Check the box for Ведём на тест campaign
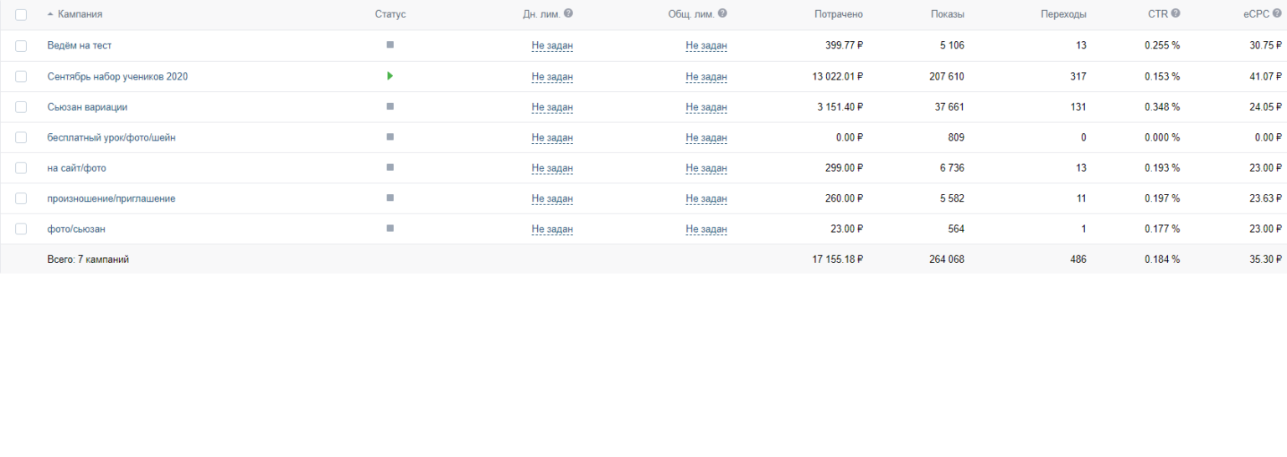This screenshot has height=457, width=1287. pos(21,46)
